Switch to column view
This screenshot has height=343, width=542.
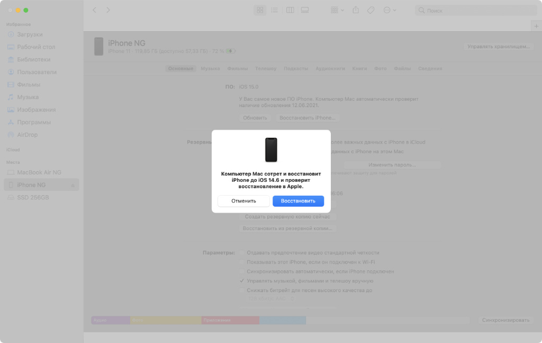290,10
